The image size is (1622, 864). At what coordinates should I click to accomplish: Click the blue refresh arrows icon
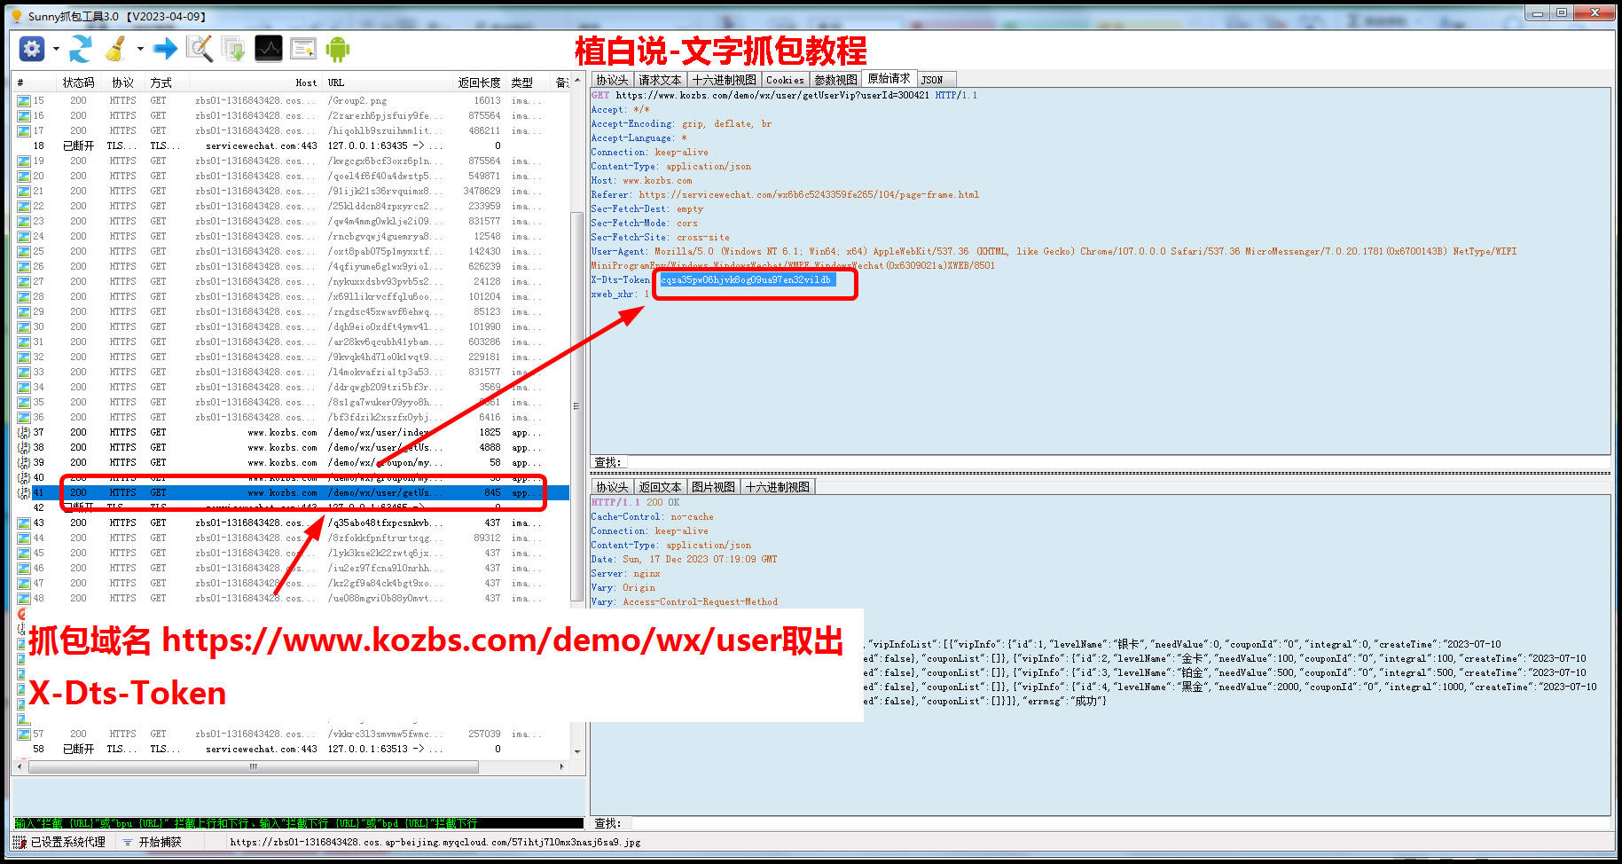click(81, 49)
